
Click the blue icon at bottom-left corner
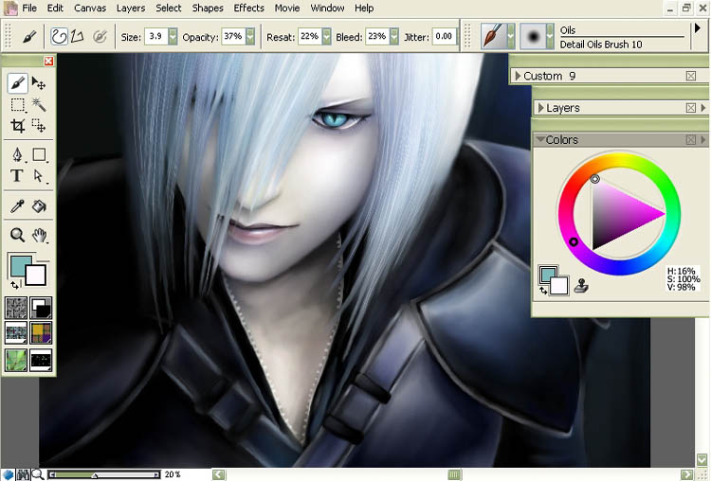pos(8,474)
